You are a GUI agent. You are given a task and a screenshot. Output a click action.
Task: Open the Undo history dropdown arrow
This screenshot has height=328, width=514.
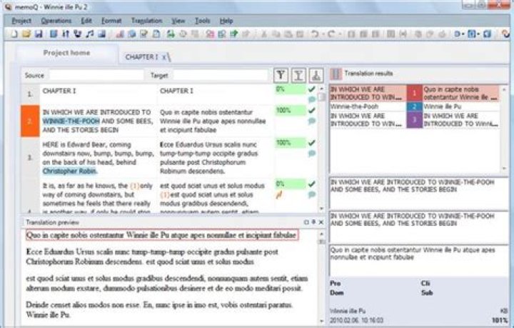[x=323, y=34]
